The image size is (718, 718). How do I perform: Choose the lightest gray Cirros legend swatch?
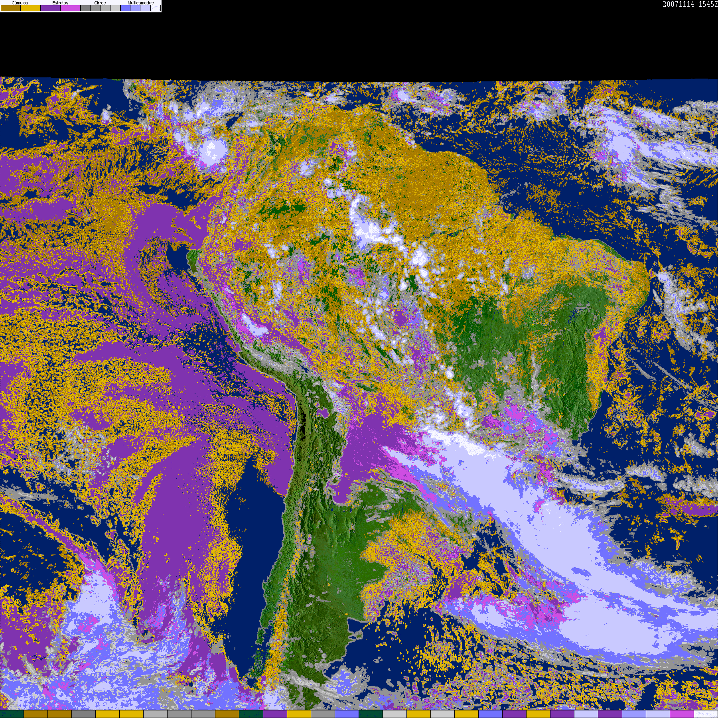click(115, 8)
